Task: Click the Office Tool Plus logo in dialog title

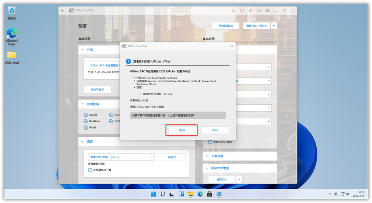Action: [x=124, y=46]
